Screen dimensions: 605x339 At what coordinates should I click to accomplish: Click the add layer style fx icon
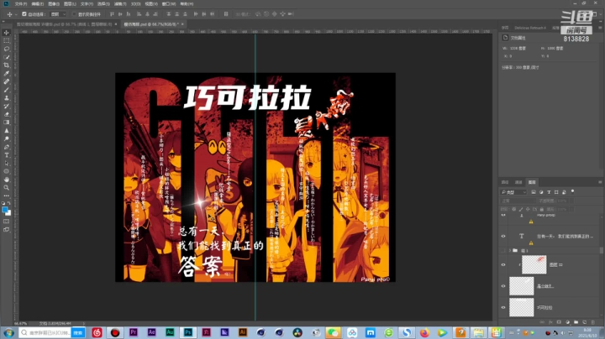click(550, 322)
